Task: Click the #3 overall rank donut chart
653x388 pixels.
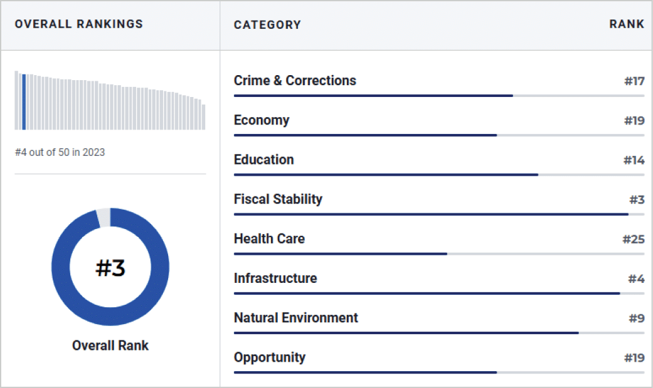Action: (110, 267)
